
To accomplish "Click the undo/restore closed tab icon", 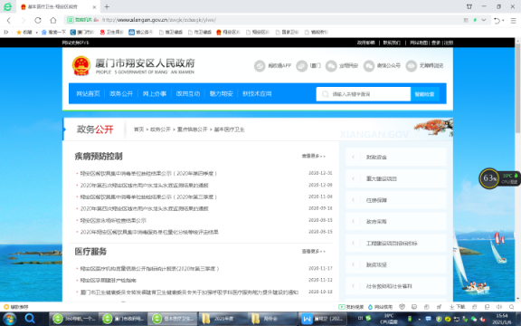I will click(x=497, y=21).
